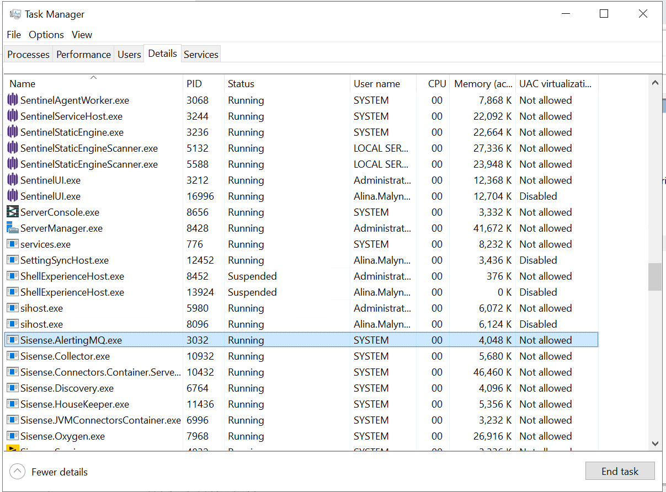
Task: Switch to the Processes tab
Action: [x=28, y=55]
